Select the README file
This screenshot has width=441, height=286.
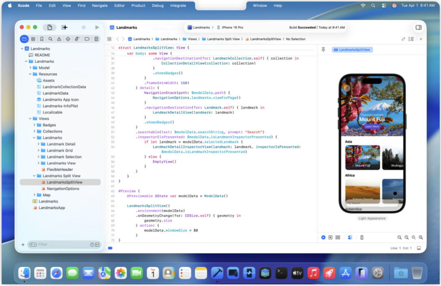tap(42, 55)
